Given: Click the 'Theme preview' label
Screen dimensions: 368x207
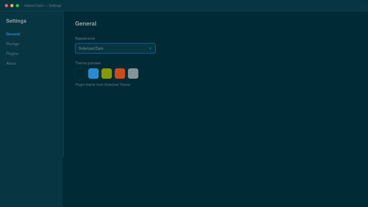Looking at the screenshot, I should point(88,63).
